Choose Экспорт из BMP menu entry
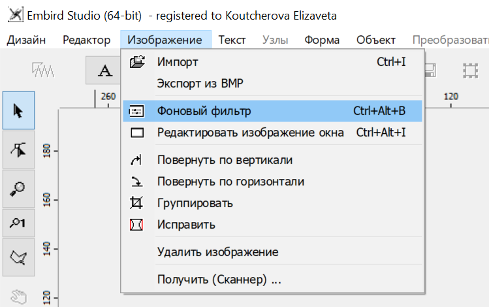Screen dimensions: 489x307 coord(200,84)
